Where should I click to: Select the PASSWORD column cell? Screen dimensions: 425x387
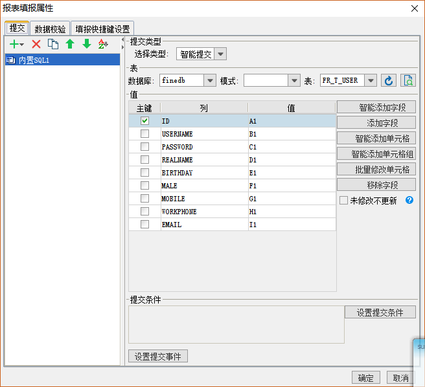[x=204, y=146]
